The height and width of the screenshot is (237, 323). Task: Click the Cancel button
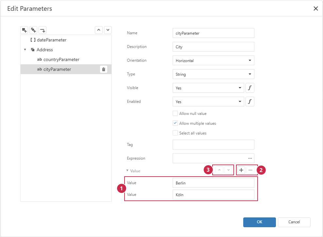tap(294, 222)
